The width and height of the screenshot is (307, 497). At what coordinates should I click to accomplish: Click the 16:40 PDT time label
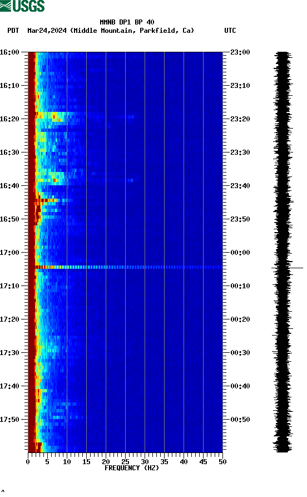pyautogui.click(x=9, y=186)
